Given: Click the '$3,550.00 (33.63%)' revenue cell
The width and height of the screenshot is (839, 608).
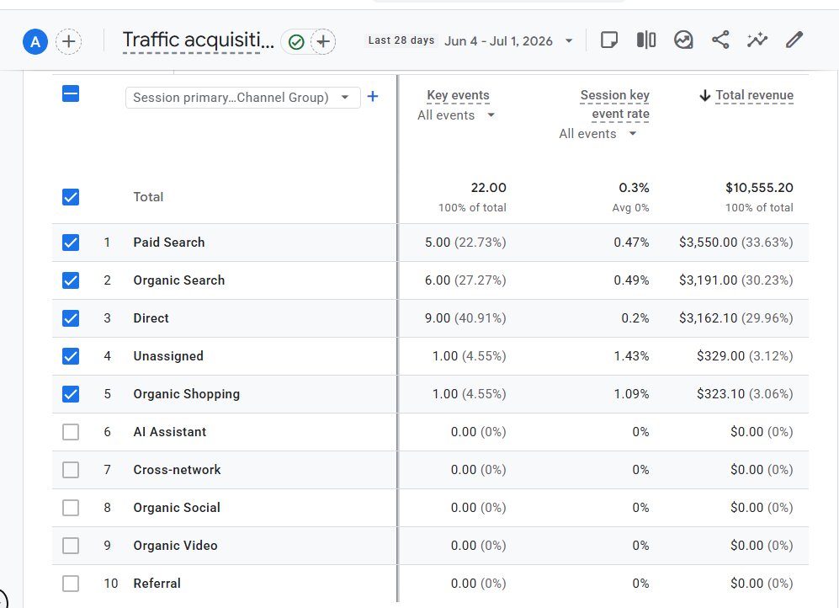Looking at the screenshot, I should click(x=736, y=243).
